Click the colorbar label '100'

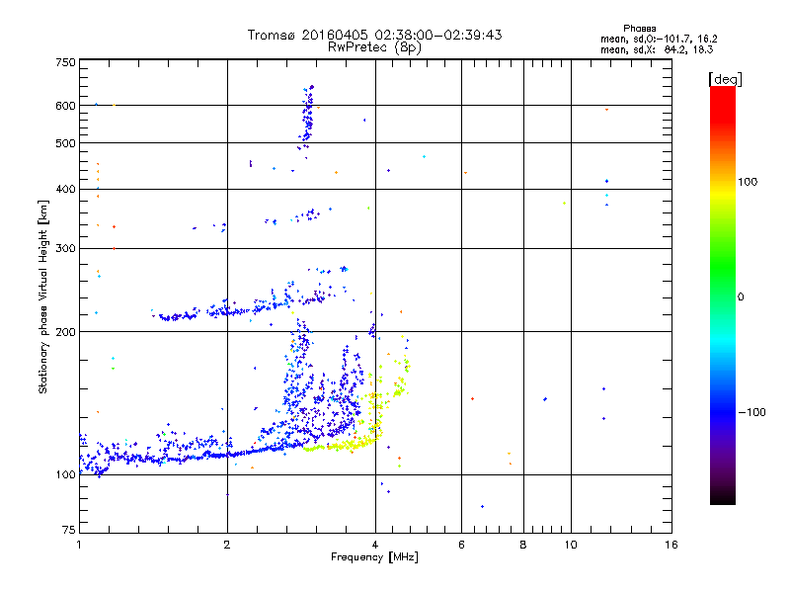(748, 182)
